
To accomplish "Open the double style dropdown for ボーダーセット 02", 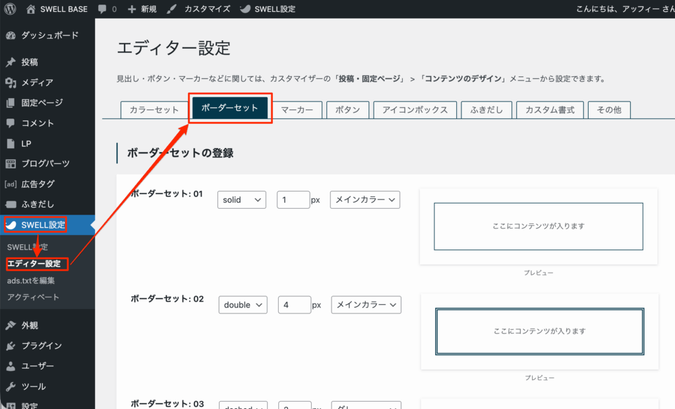I will (243, 304).
